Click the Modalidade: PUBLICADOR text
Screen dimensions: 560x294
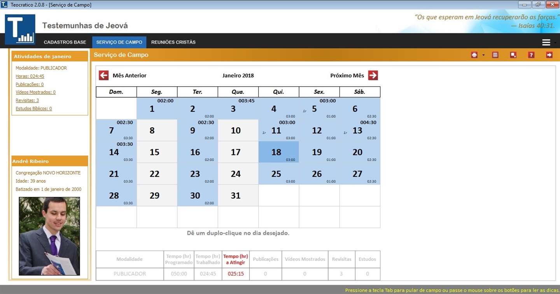[41, 68]
